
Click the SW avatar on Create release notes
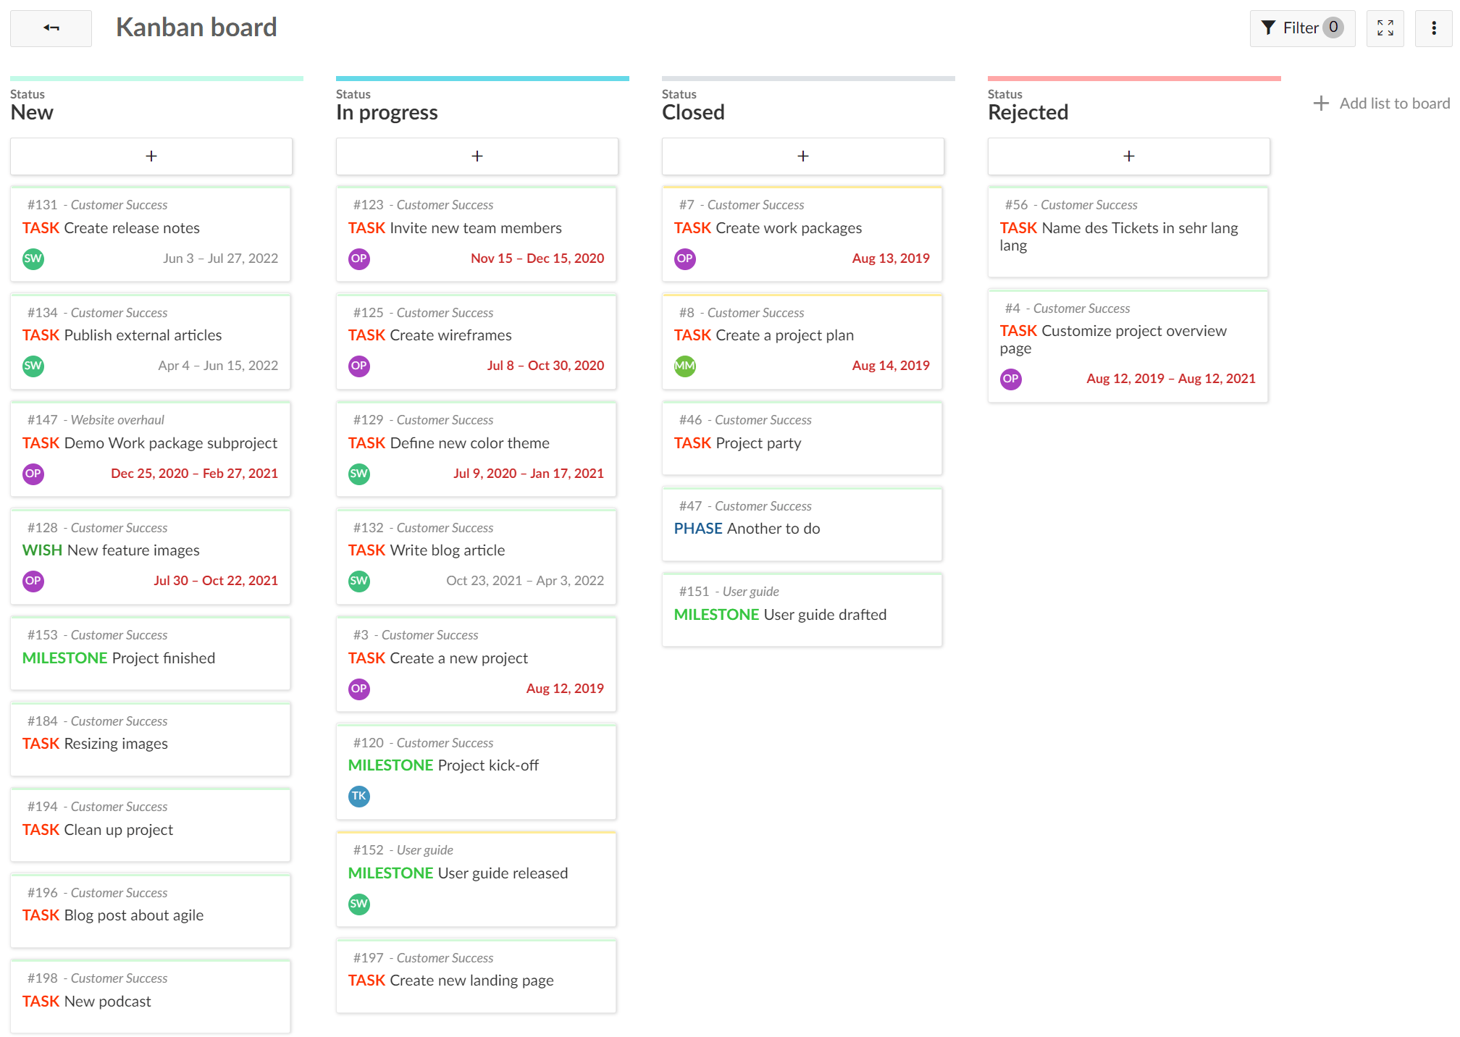pos(33,259)
